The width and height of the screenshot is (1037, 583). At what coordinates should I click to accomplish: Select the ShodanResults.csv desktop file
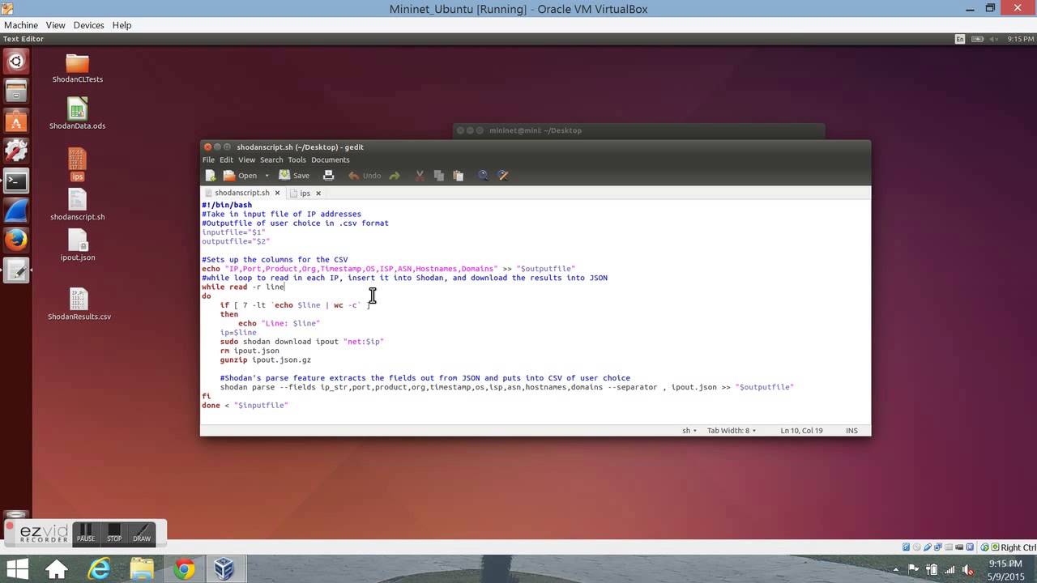(x=79, y=304)
